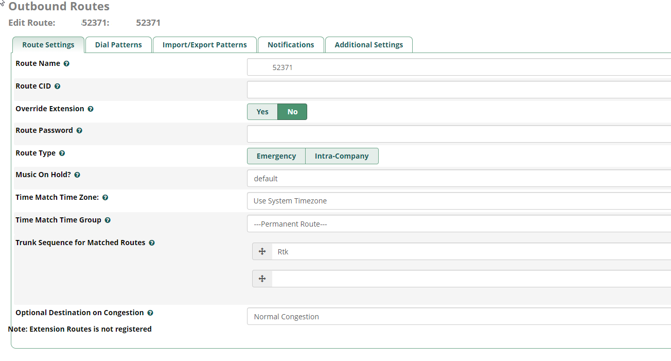Click help icon next to Route Type
Image resolution: width=671 pixels, height=361 pixels.
click(62, 153)
